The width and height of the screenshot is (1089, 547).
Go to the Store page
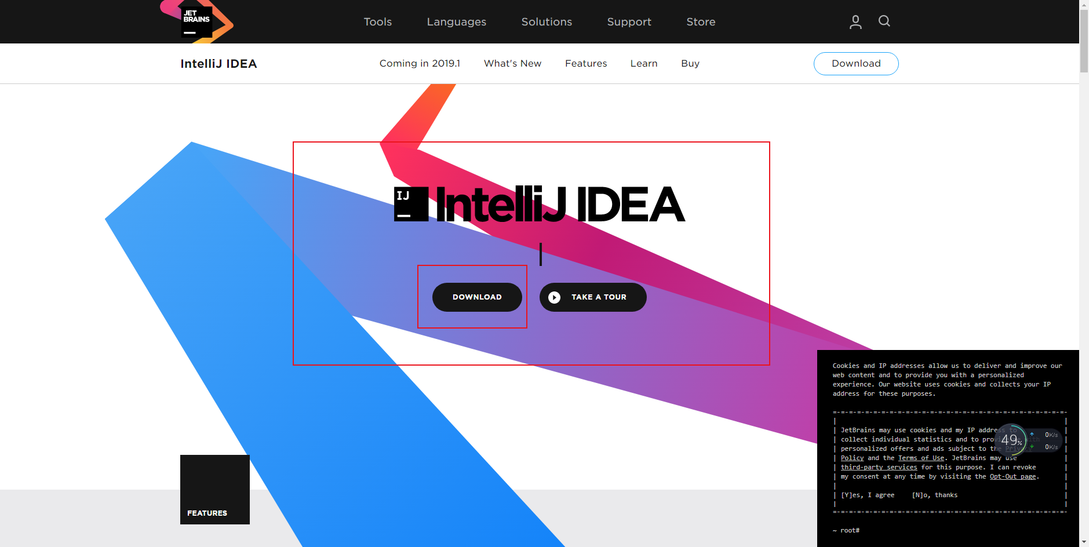701,22
